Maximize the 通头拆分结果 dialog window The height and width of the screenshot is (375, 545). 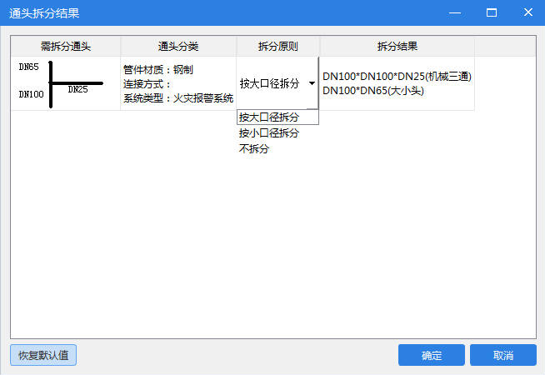click(x=492, y=13)
